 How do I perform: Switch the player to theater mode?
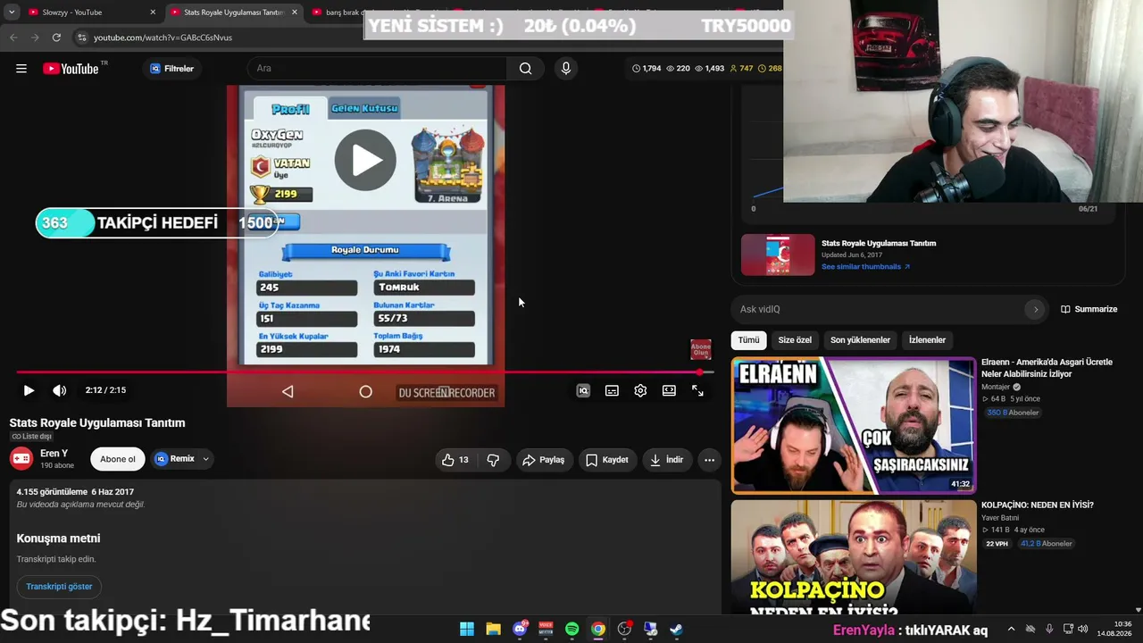[x=669, y=390]
